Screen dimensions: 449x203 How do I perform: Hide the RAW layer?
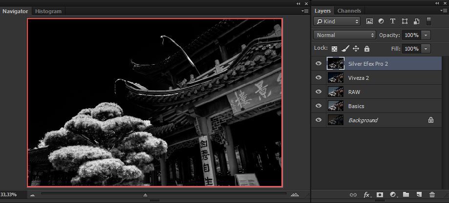coord(319,92)
